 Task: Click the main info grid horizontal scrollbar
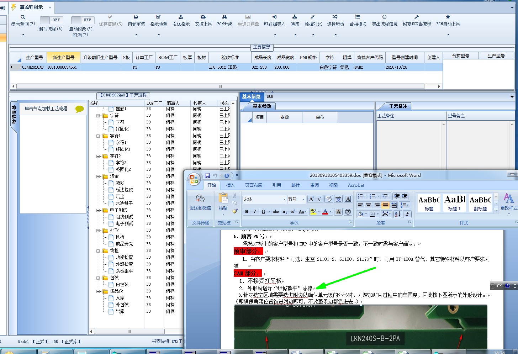220,86
